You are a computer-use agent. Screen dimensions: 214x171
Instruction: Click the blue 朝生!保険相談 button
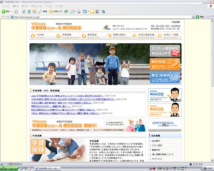(x=165, y=77)
